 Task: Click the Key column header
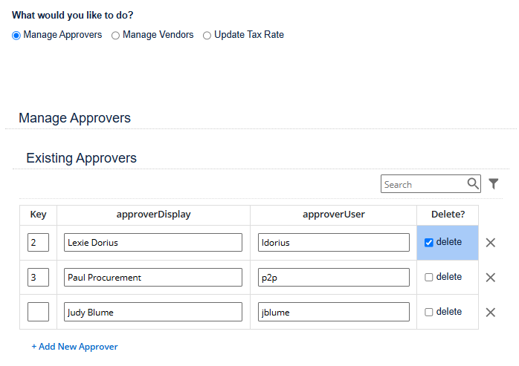[39, 215]
